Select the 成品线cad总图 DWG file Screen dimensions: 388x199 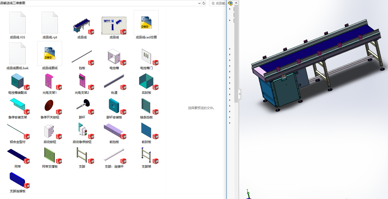pyautogui.click(x=146, y=25)
